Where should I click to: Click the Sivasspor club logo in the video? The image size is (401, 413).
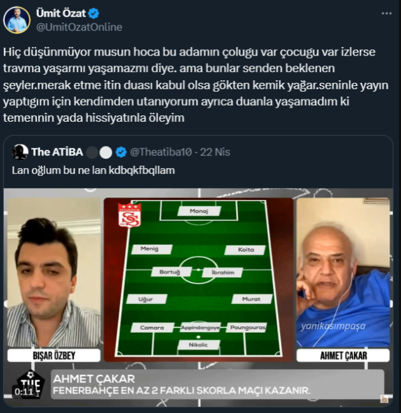point(129,215)
